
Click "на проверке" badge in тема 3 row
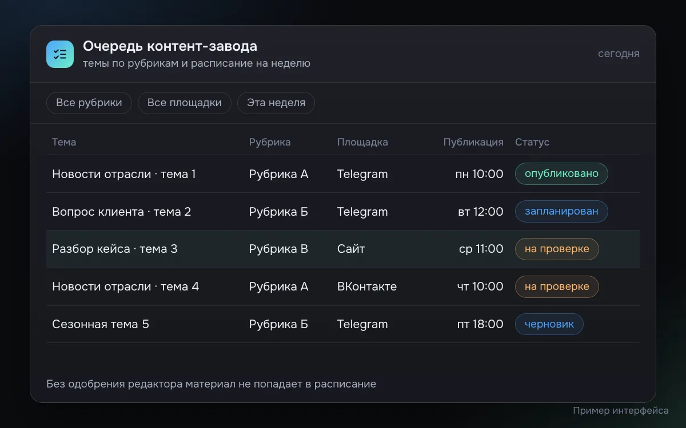[x=557, y=249]
